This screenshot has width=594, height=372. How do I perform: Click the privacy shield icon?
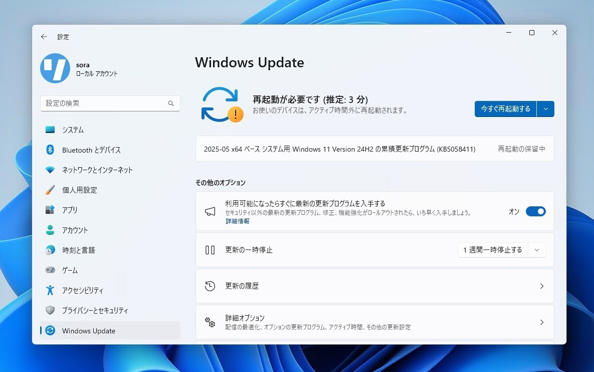tap(50, 310)
